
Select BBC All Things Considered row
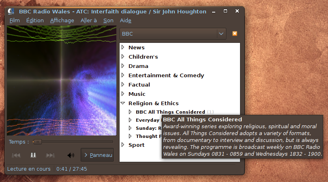pos(180,112)
